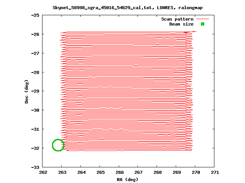Viewport: 245px width, 183px height.
Task: Click the 'RA (deg)' axis label
Action: pyautogui.click(x=127, y=180)
